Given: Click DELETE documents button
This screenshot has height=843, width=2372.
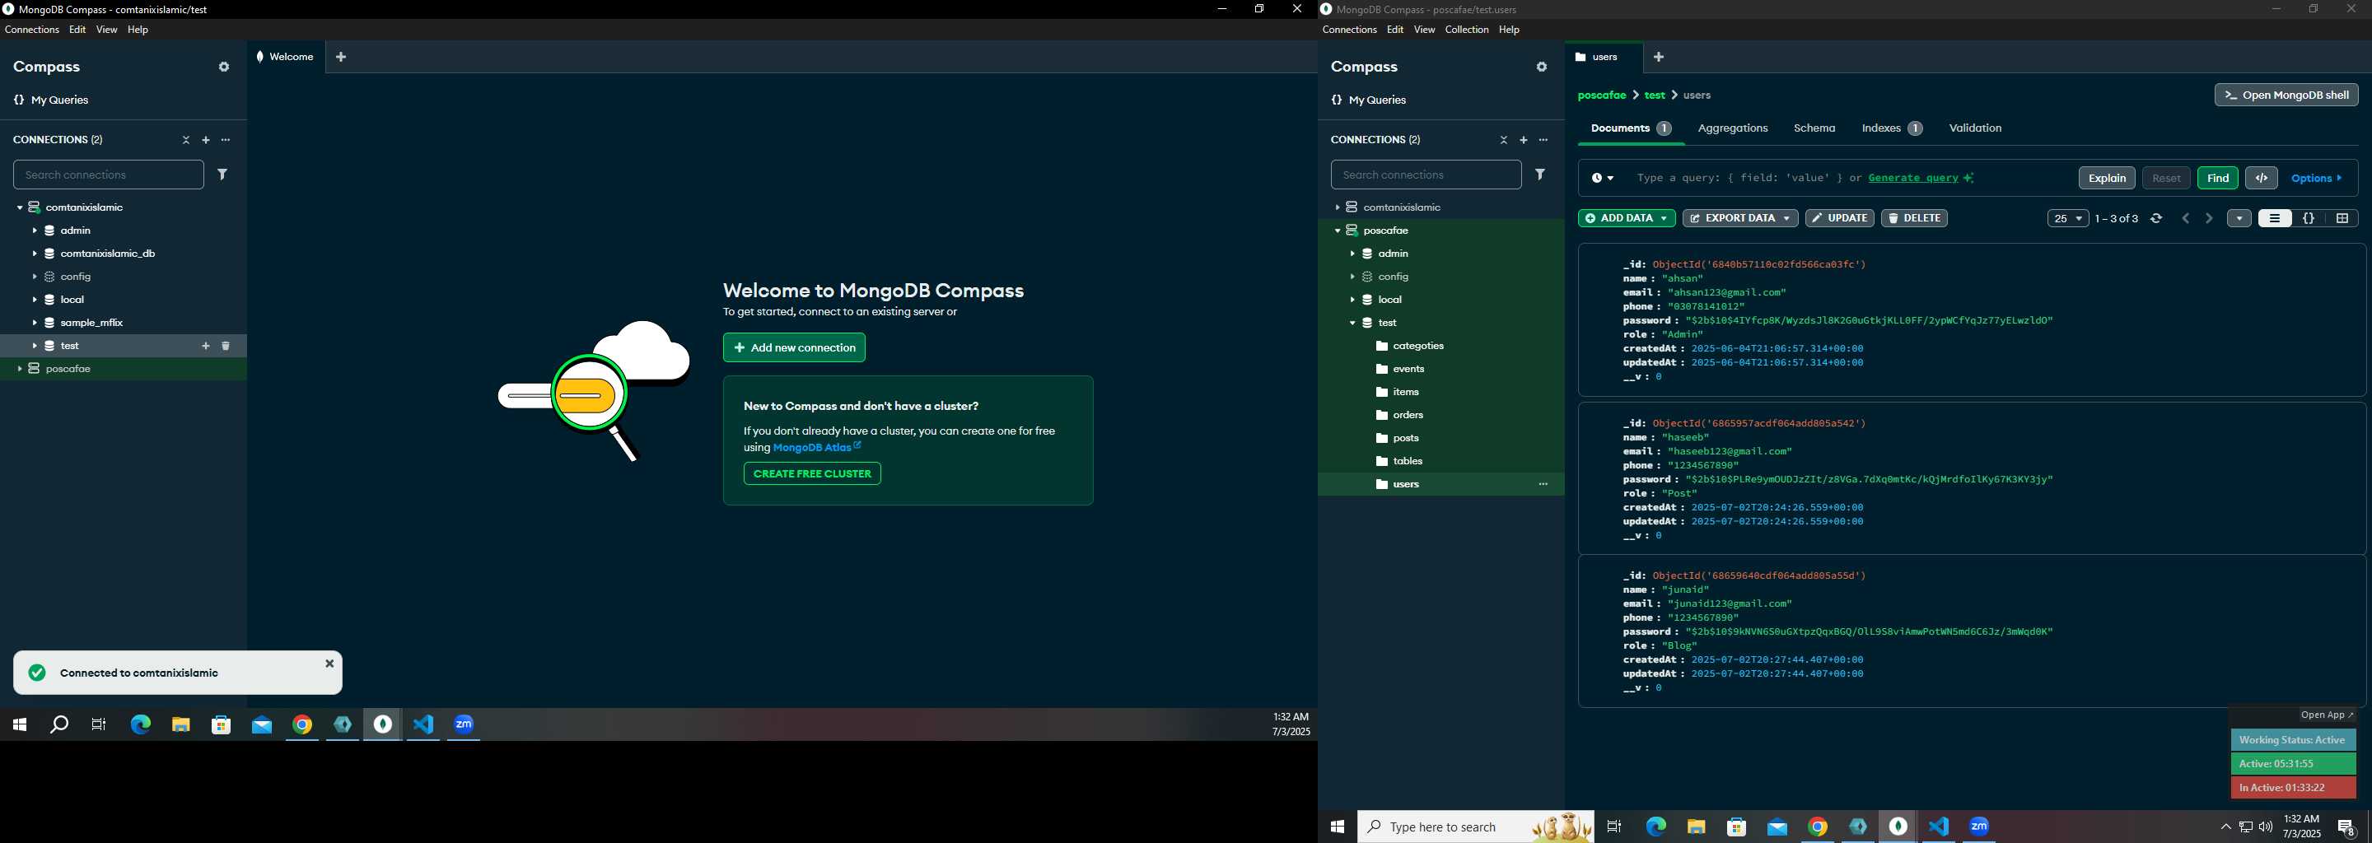Looking at the screenshot, I should 1913,218.
